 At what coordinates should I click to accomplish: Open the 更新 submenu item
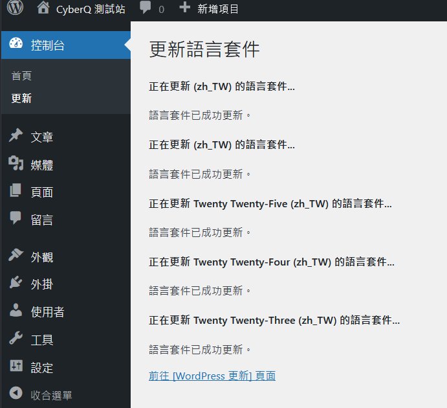pyautogui.click(x=21, y=98)
